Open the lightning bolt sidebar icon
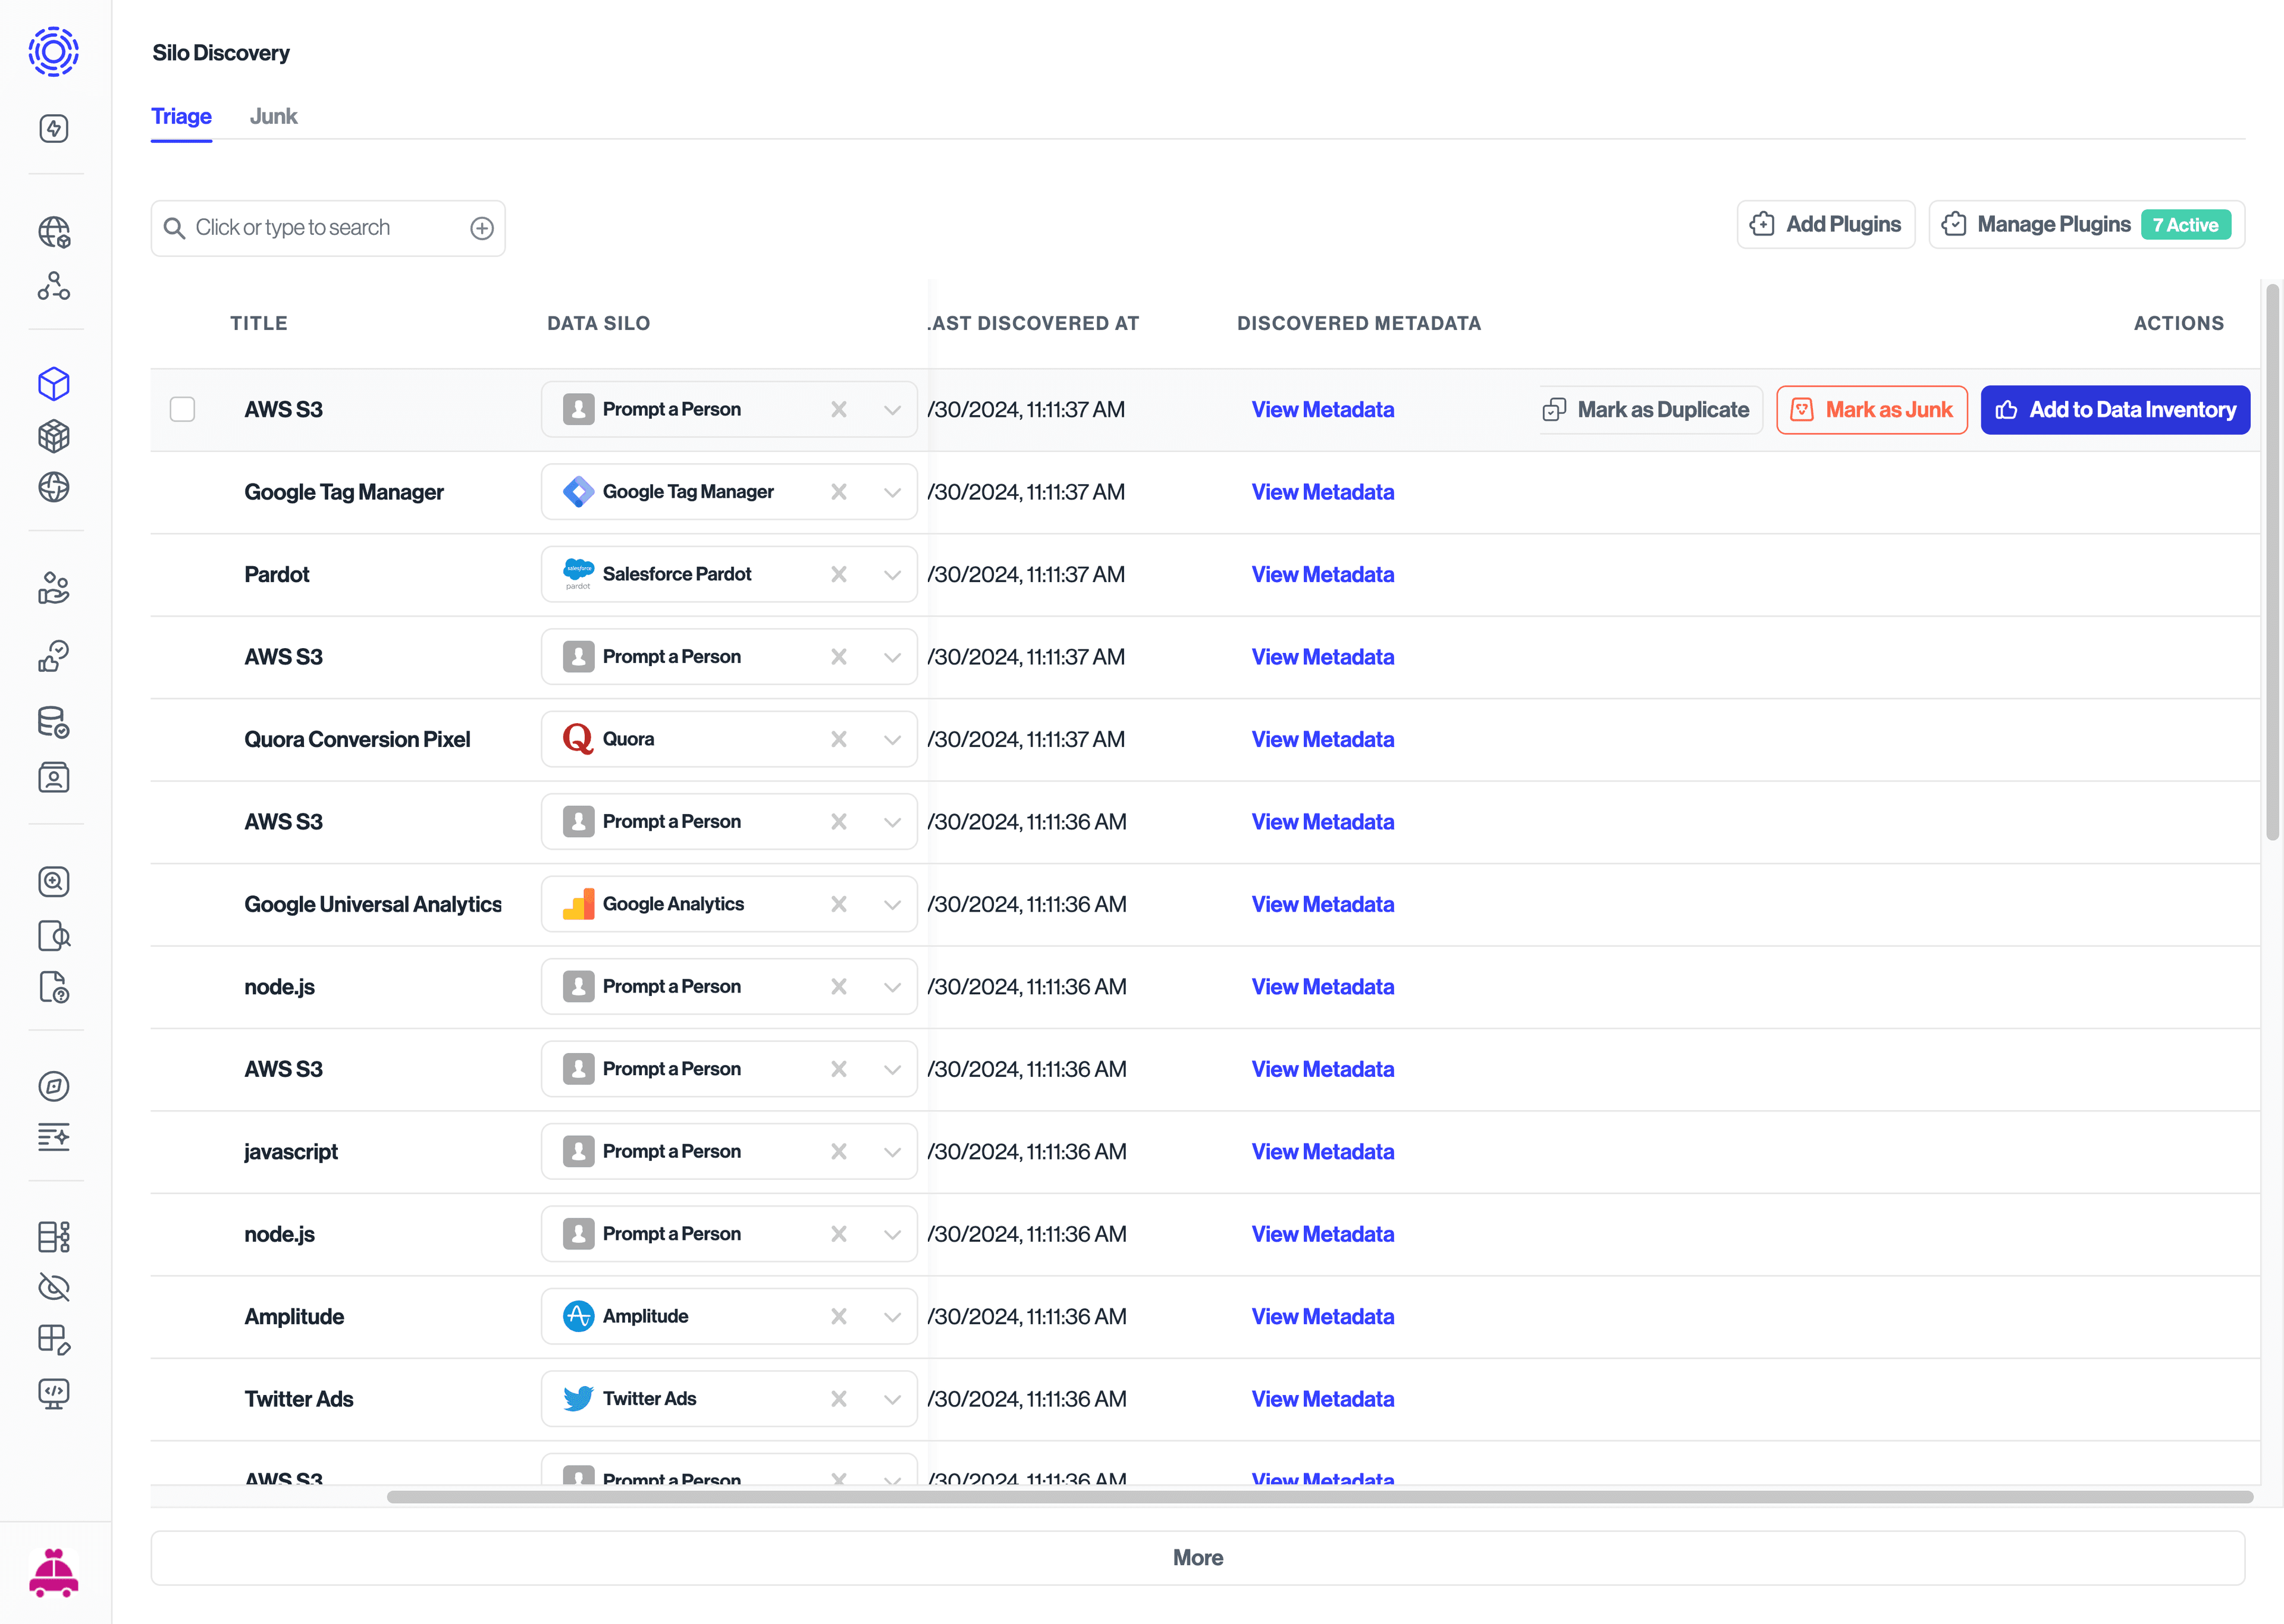This screenshot has width=2284, height=1624. 54,128
